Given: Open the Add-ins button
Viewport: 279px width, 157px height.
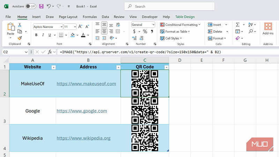Looking at the screenshot, I should tap(268, 29).
